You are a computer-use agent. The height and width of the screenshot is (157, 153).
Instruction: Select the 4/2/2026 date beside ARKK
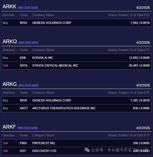pos(143,8)
